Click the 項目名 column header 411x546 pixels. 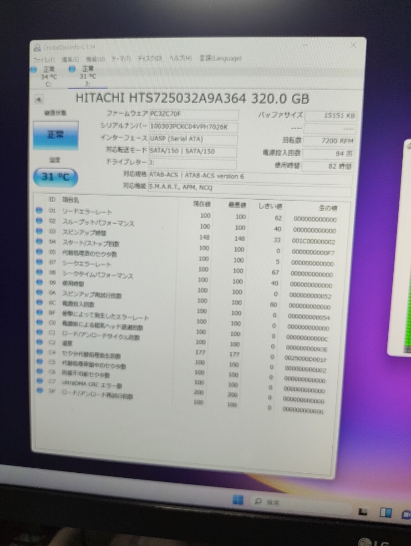pyautogui.click(x=71, y=200)
